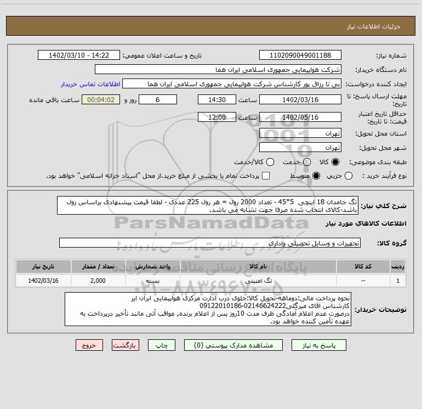The height and width of the screenshot is (409, 422).
Task: Click the چاپ print button
Action: coord(162,345)
